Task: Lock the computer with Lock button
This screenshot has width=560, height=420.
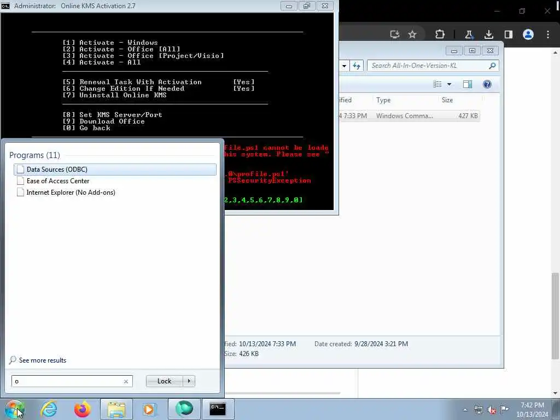Action: (x=164, y=381)
